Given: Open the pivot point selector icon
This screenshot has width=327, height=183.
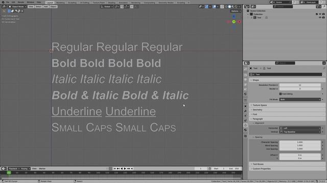Looking at the screenshot, I should [x=116, y=7].
